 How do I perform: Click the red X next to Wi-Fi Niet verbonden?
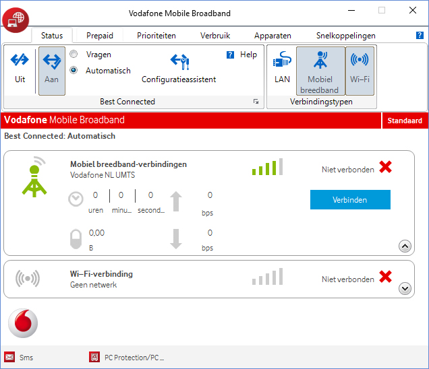pos(386,277)
